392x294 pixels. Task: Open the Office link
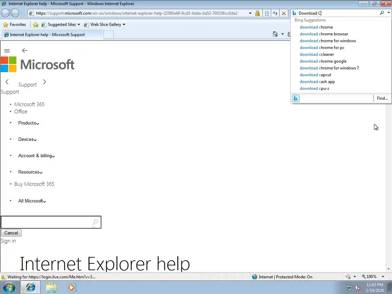point(21,112)
